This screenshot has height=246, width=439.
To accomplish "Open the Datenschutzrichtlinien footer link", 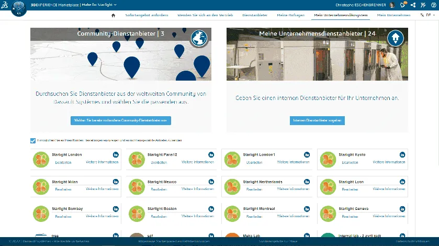I will point(412,241).
